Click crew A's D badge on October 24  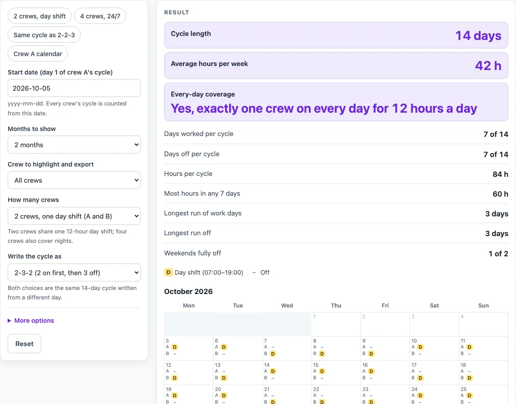[420, 395]
